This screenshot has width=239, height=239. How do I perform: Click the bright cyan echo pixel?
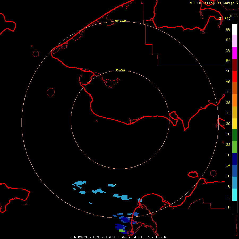coord(116,185)
